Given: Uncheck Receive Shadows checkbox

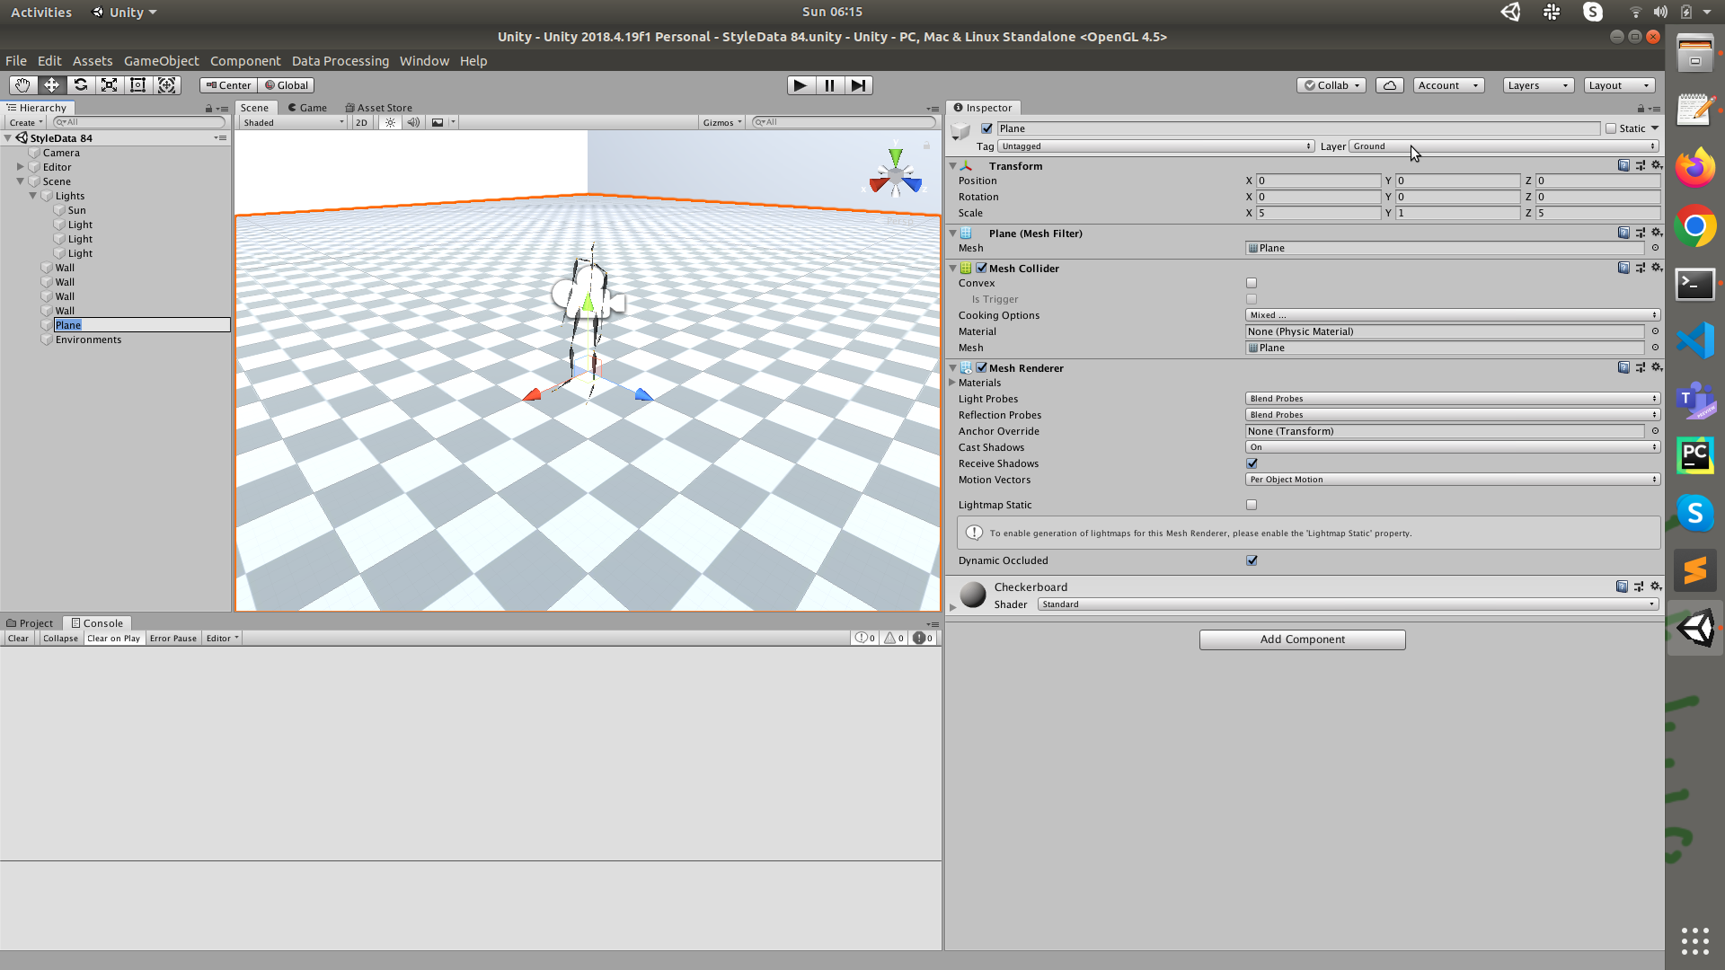Looking at the screenshot, I should tap(1252, 463).
